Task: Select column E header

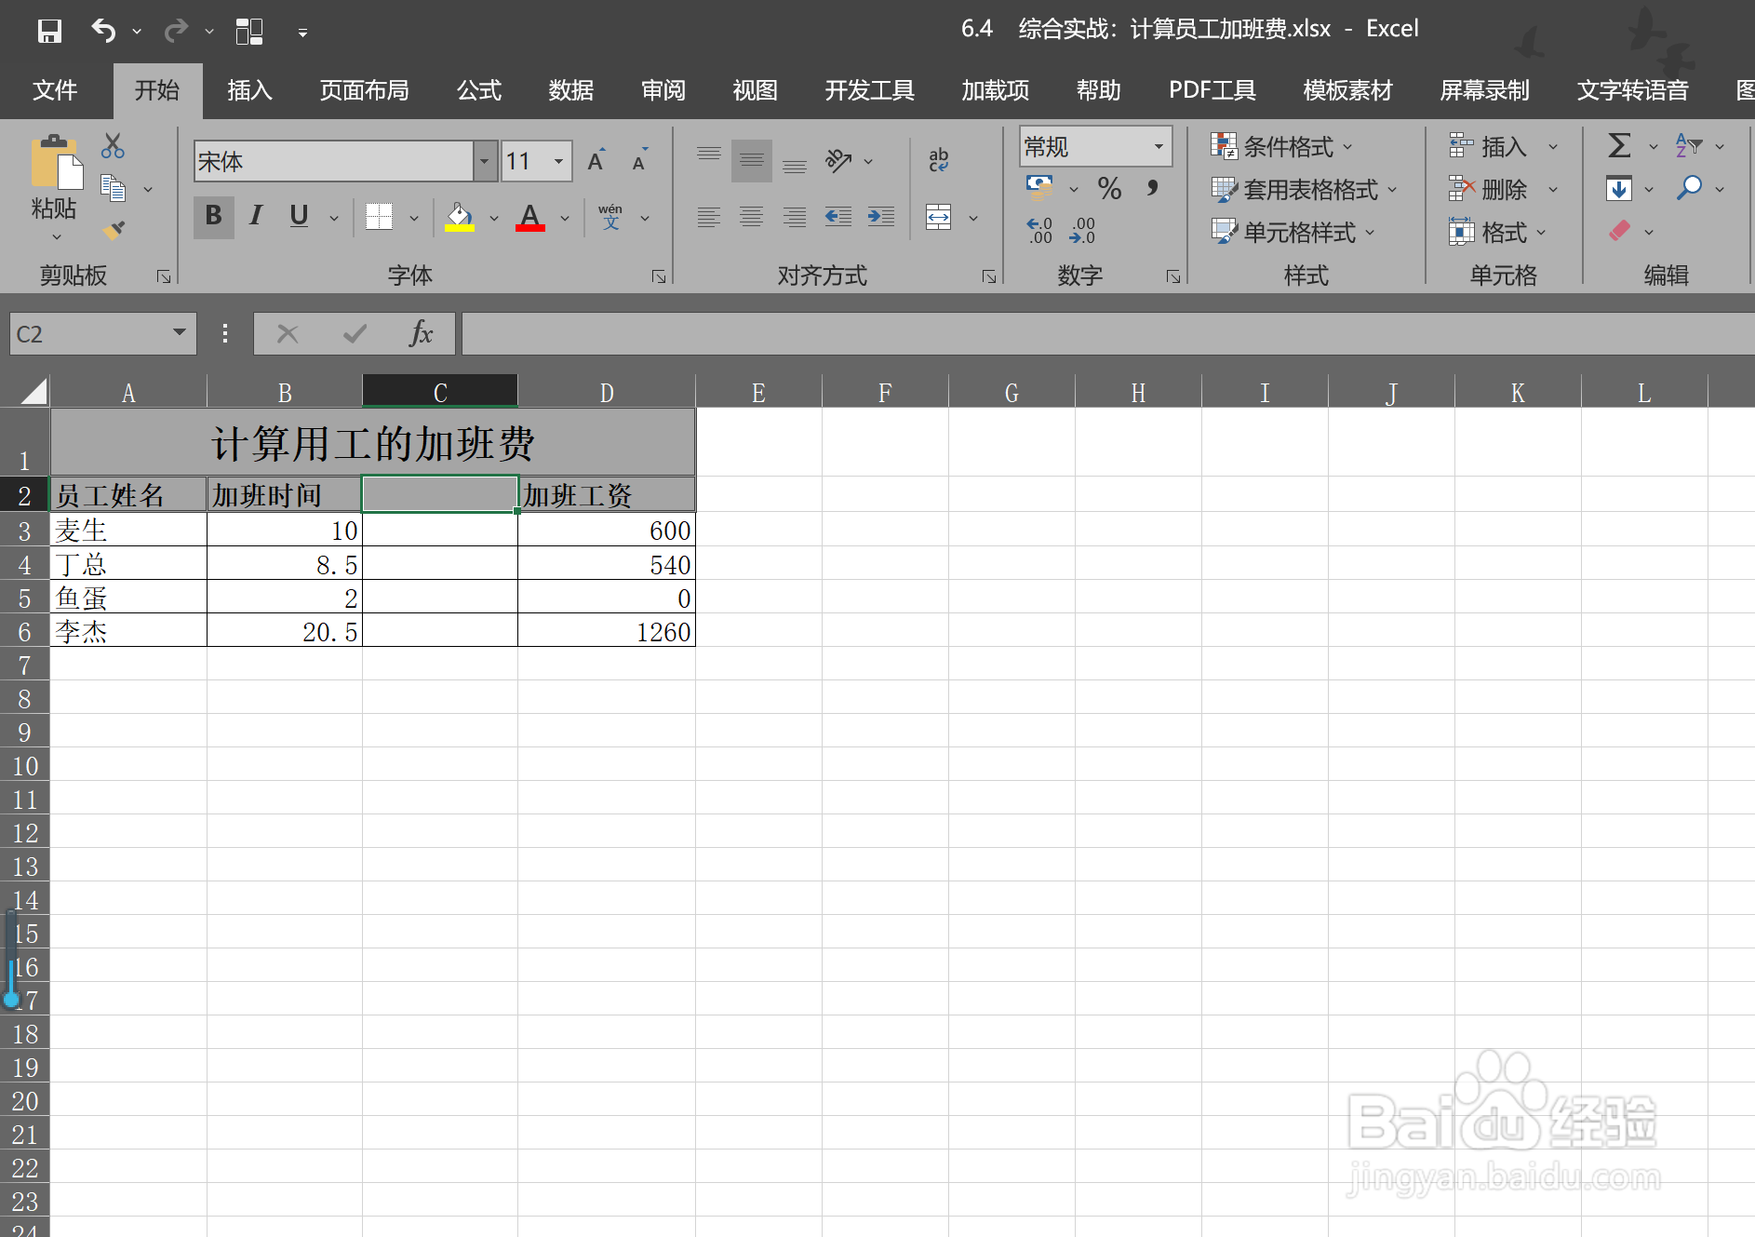Action: tap(758, 392)
